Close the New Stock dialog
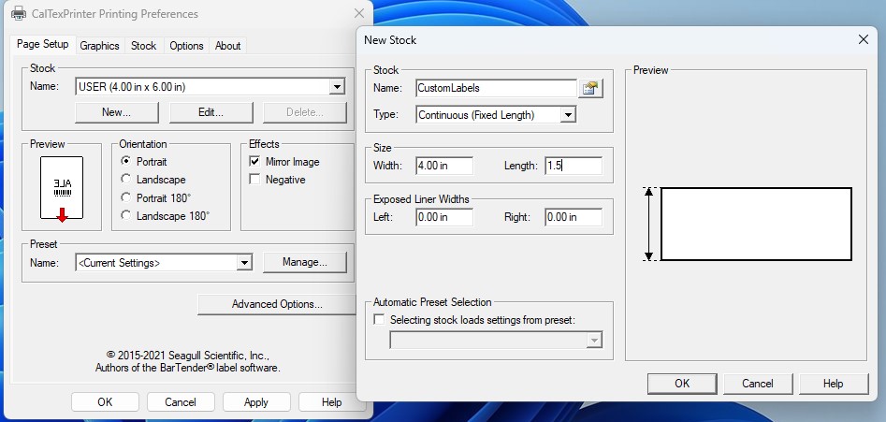The width and height of the screenshot is (886, 422). [x=863, y=39]
